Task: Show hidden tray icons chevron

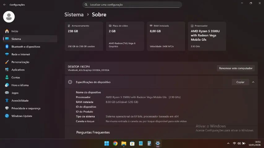Action: pyautogui.click(x=228, y=143)
